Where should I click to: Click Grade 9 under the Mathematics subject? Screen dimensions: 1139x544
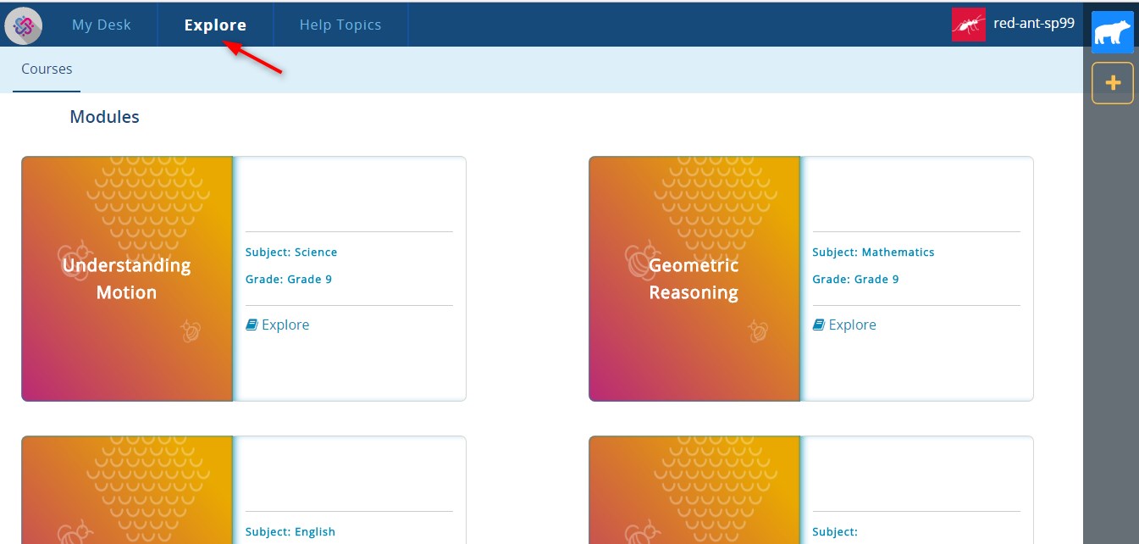click(x=855, y=279)
